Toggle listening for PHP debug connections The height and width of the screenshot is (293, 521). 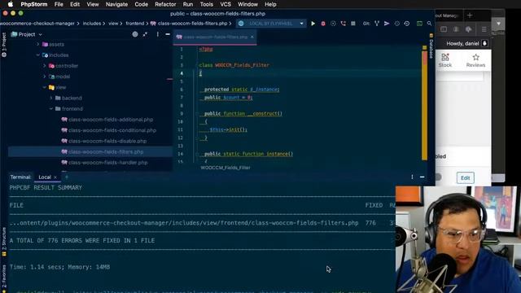coord(344,24)
